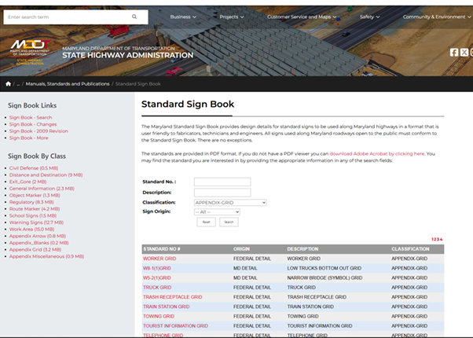Select LOW TRUCKS BOTTOM OUT GRID description cell

tap(324, 268)
